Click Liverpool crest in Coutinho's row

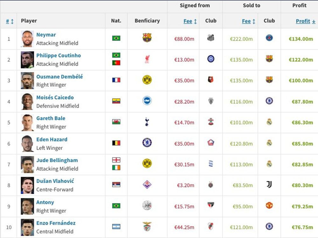click(147, 59)
